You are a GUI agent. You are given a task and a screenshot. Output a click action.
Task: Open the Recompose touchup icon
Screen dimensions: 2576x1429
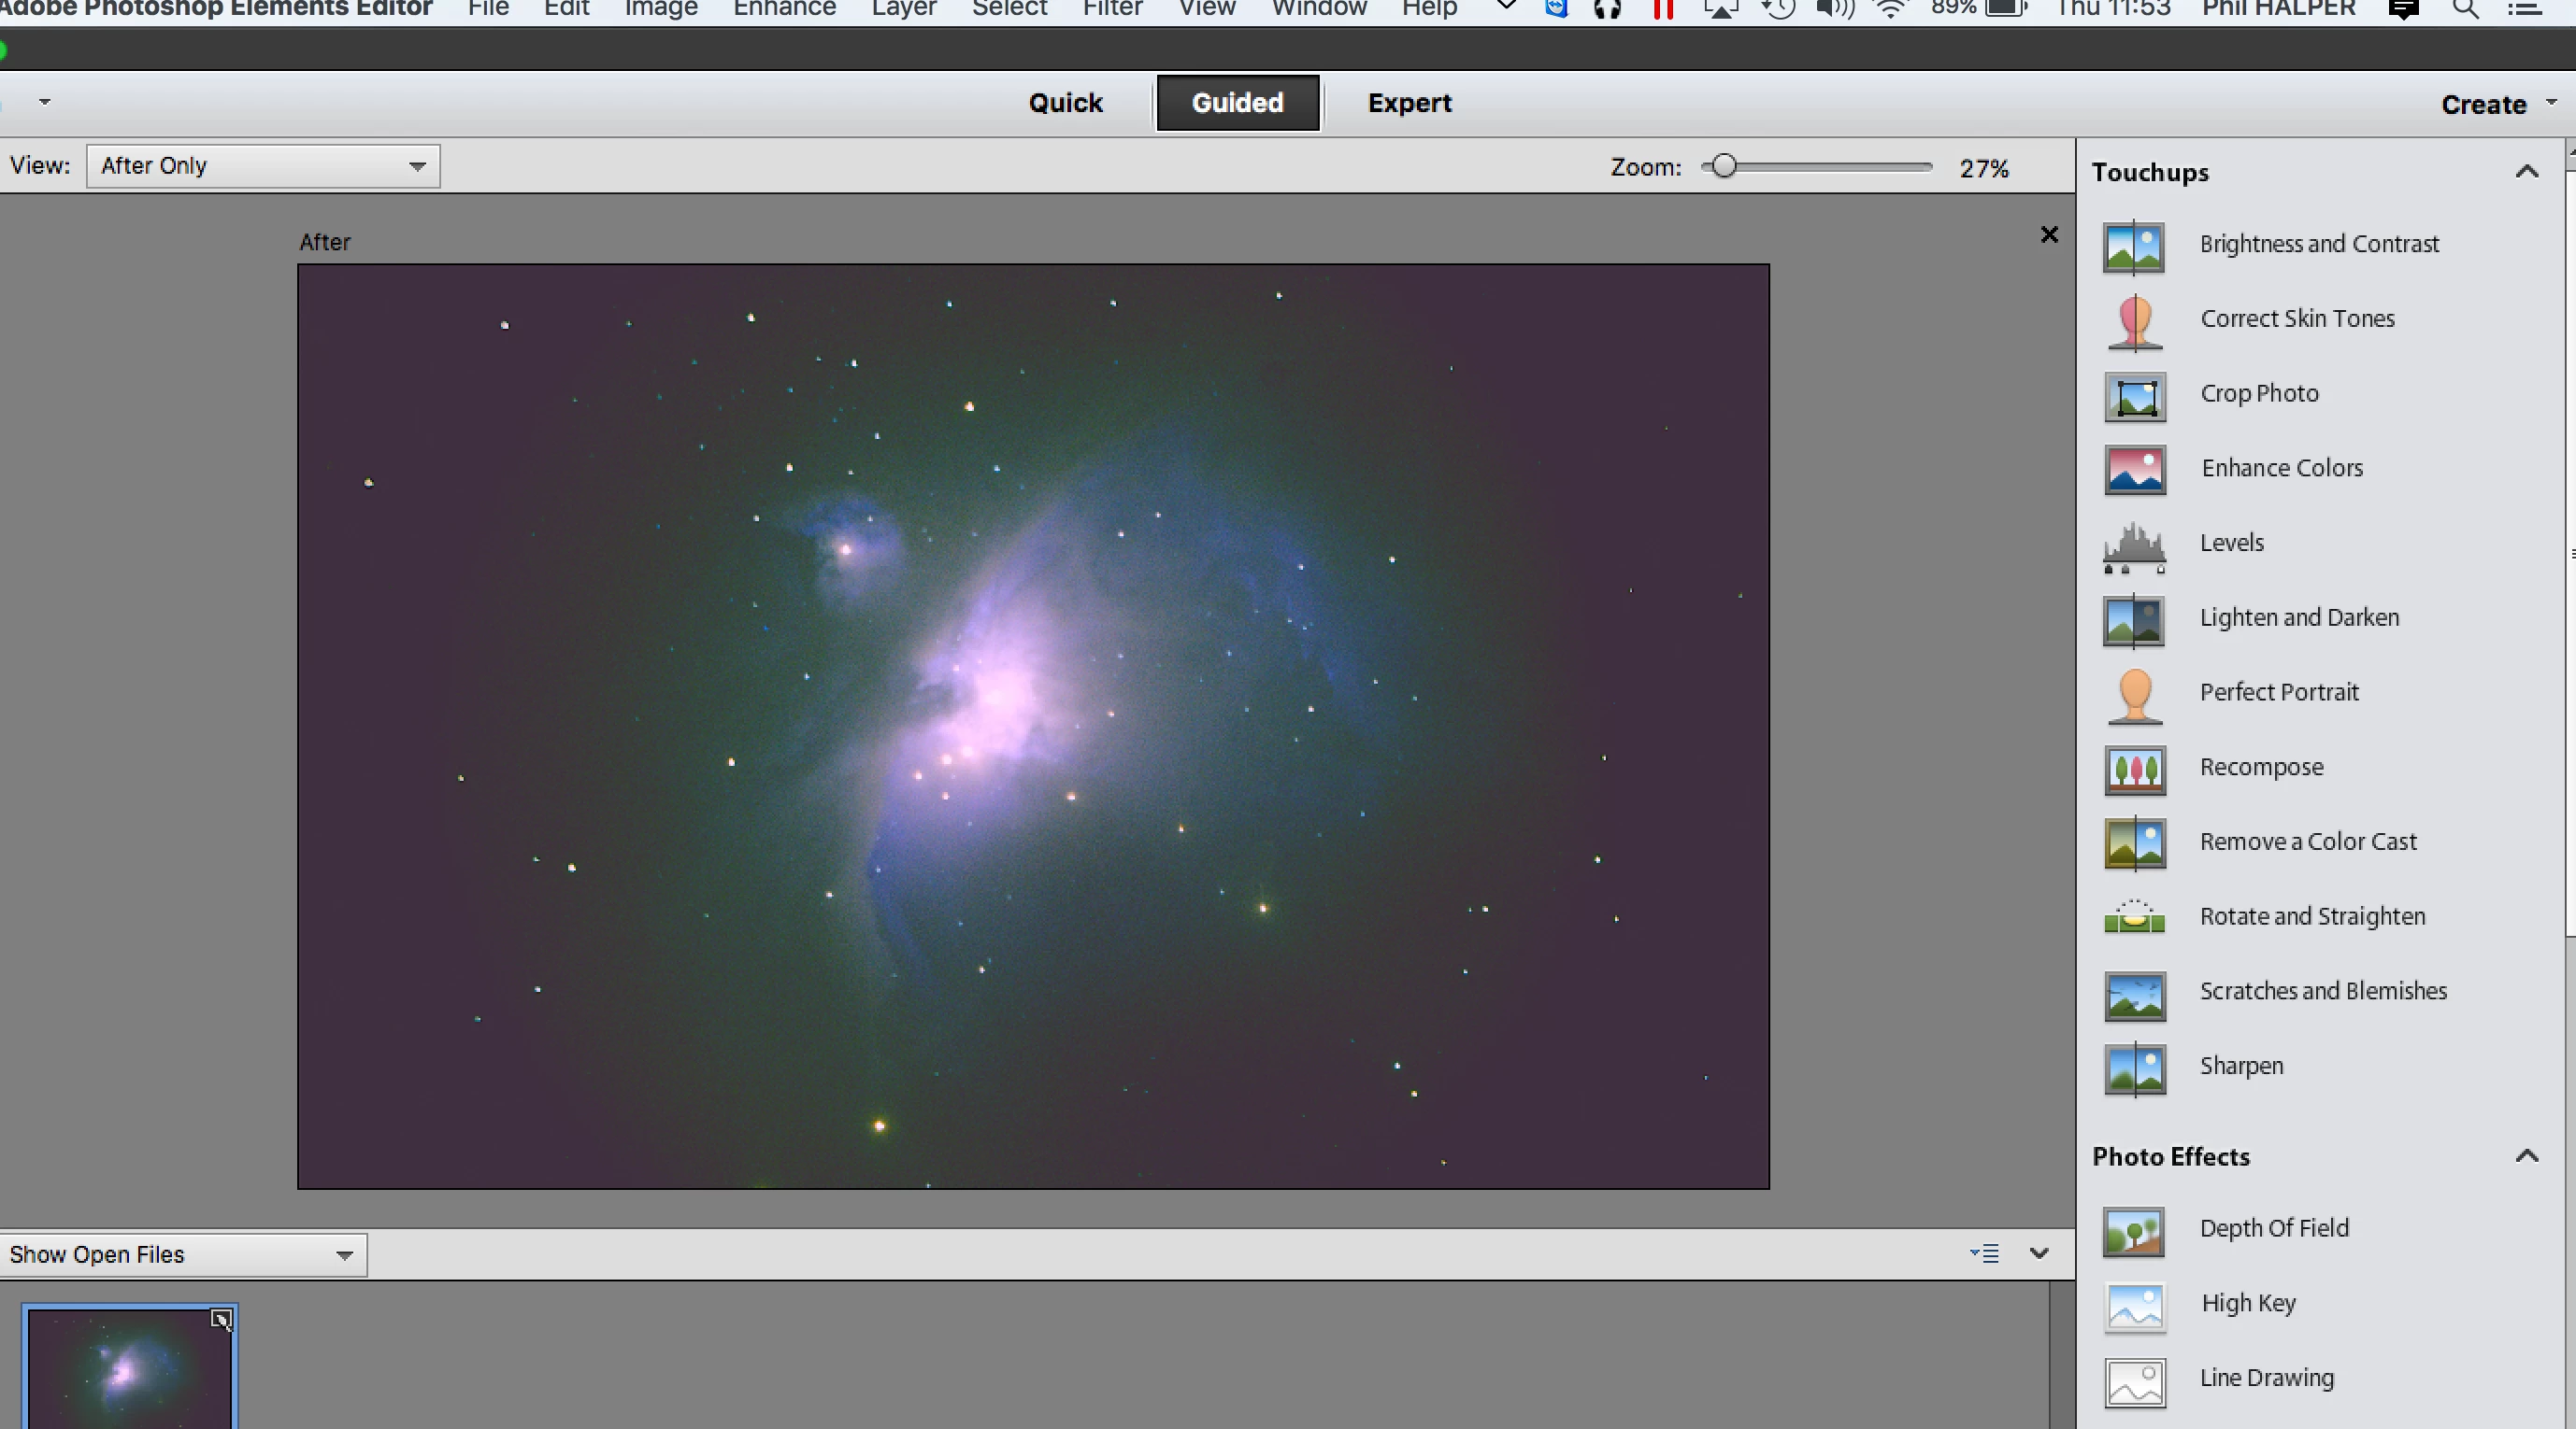click(x=2134, y=771)
